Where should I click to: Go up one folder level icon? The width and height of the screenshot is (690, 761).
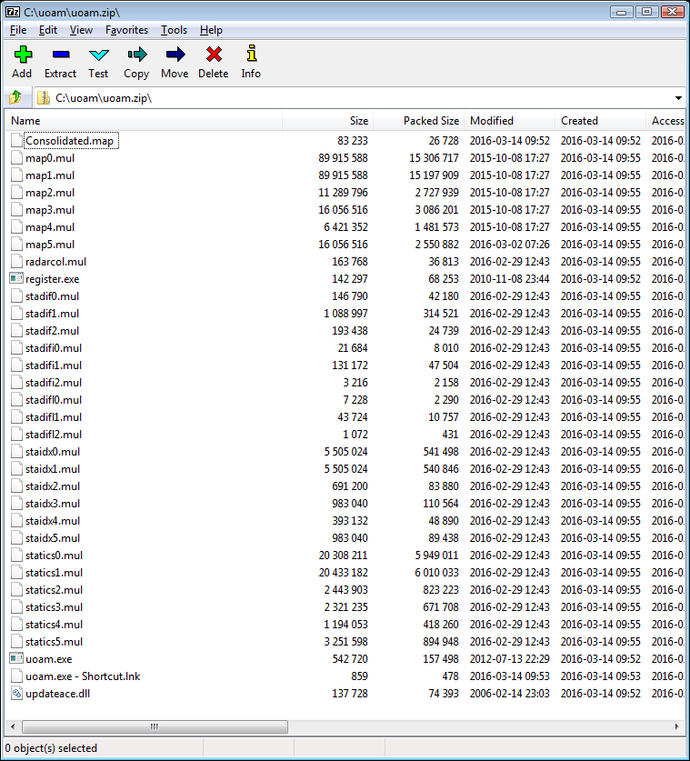[15, 97]
